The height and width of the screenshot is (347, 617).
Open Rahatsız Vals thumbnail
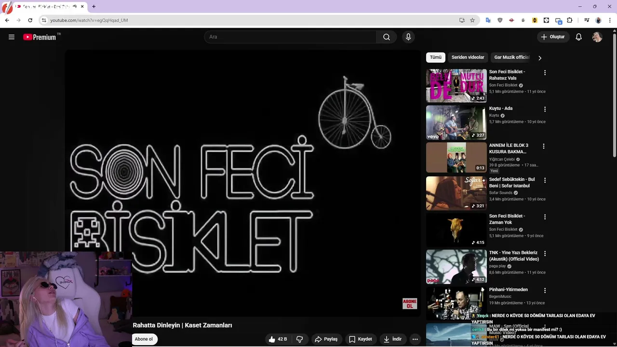[x=456, y=85]
